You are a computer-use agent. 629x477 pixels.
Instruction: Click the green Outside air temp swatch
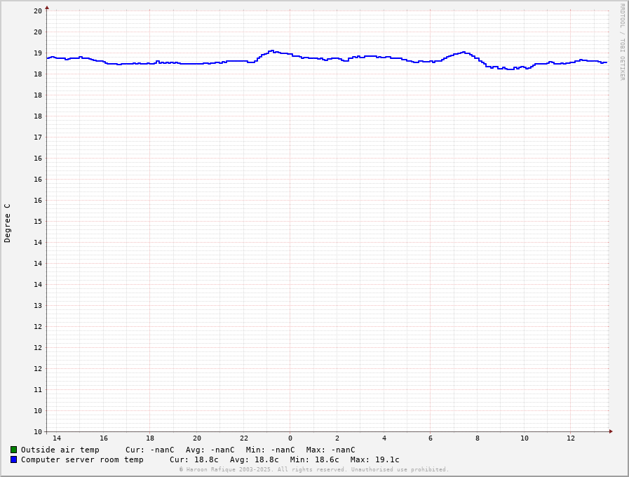[13, 450]
